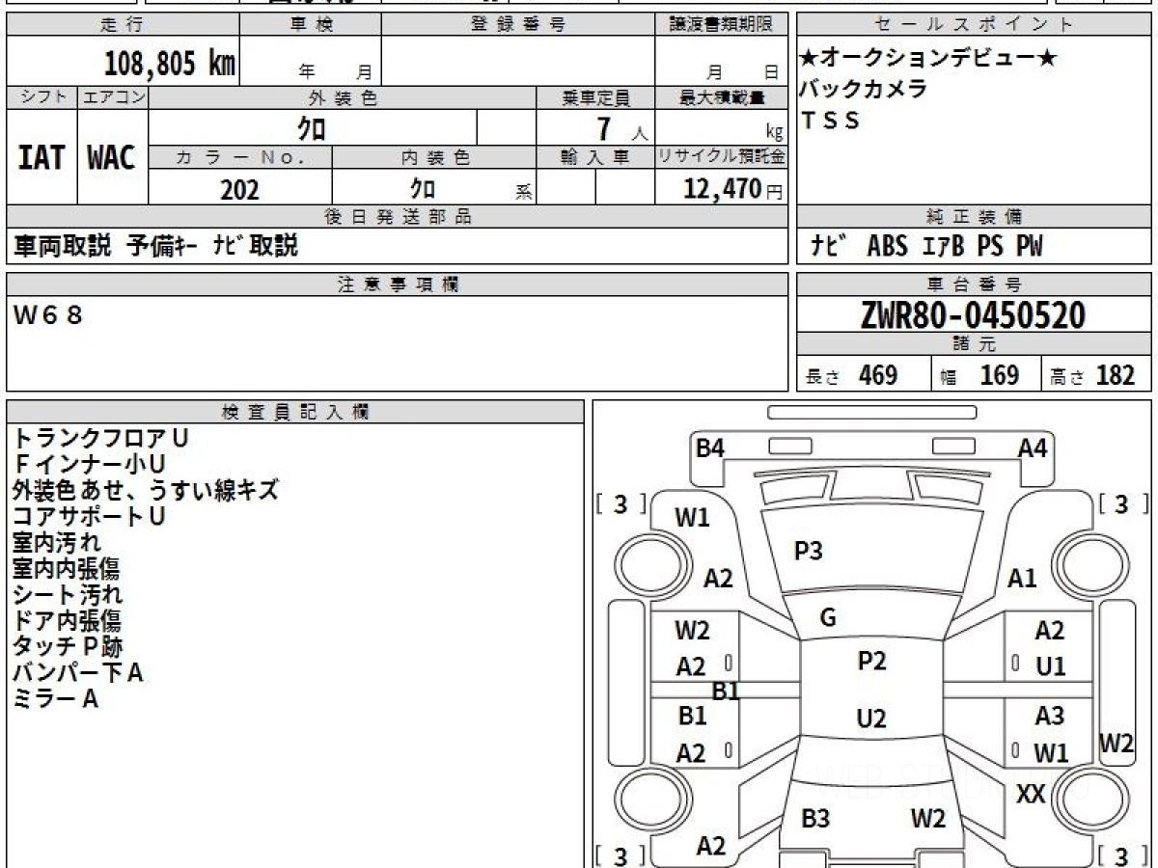Select the Fインナー小U note
Screen dimensions: 1158x868
click(90, 464)
